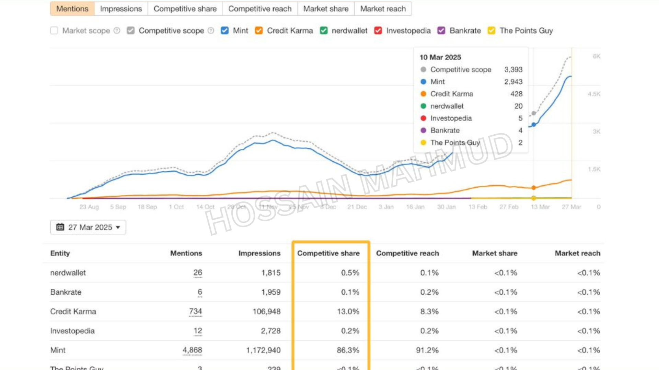Click Mint competitive share 86.3%
This screenshot has width=659, height=370.
coord(348,350)
